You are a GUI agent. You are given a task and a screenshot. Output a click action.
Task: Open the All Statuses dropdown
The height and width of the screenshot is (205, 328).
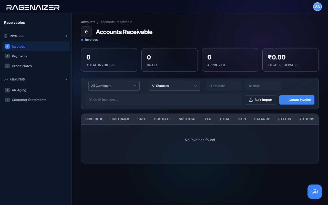click(175, 86)
